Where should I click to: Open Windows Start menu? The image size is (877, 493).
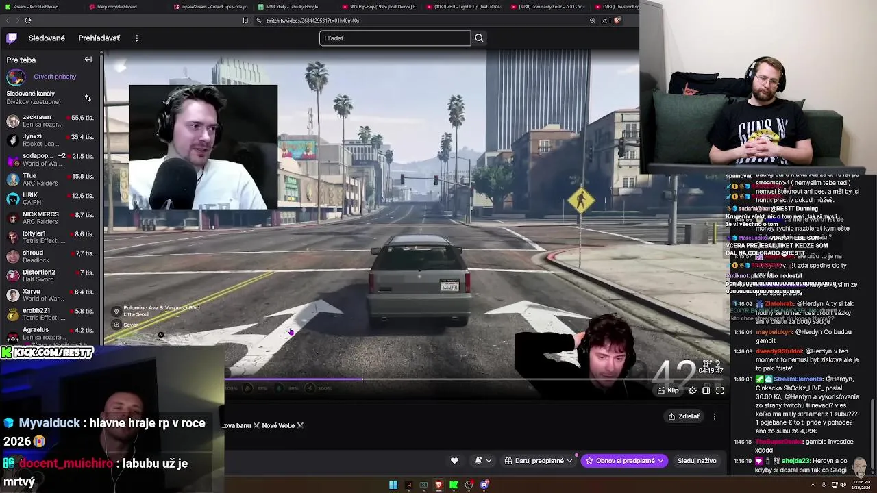pos(393,485)
